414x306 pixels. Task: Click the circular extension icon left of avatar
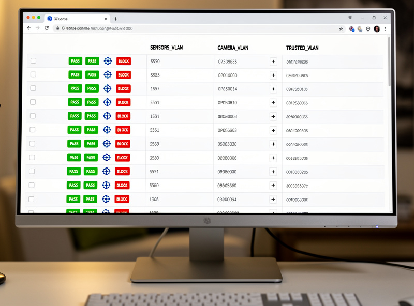click(368, 29)
